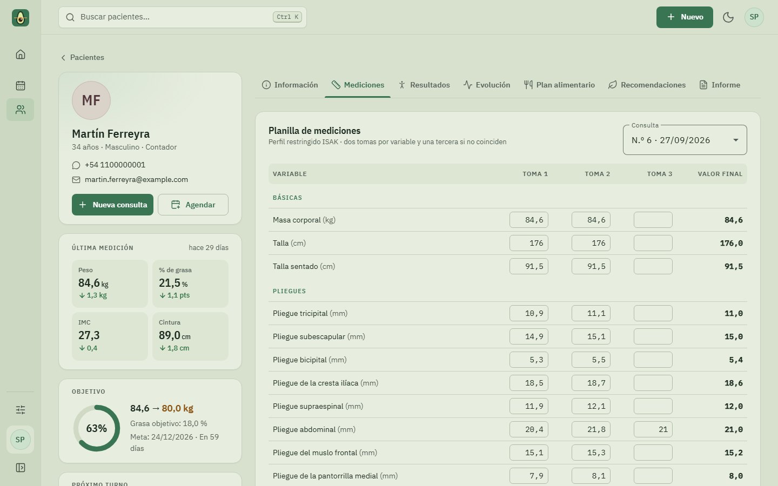Focus the Buscar pacientes search field

click(x=183, y=17)
